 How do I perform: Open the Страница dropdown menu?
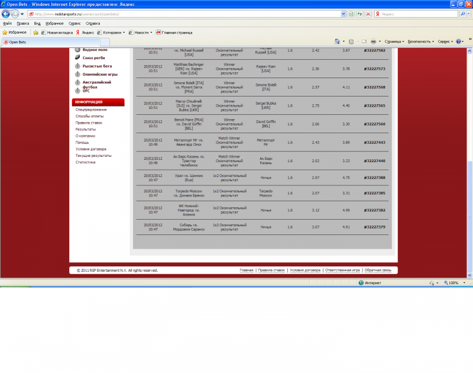[394, 41]
